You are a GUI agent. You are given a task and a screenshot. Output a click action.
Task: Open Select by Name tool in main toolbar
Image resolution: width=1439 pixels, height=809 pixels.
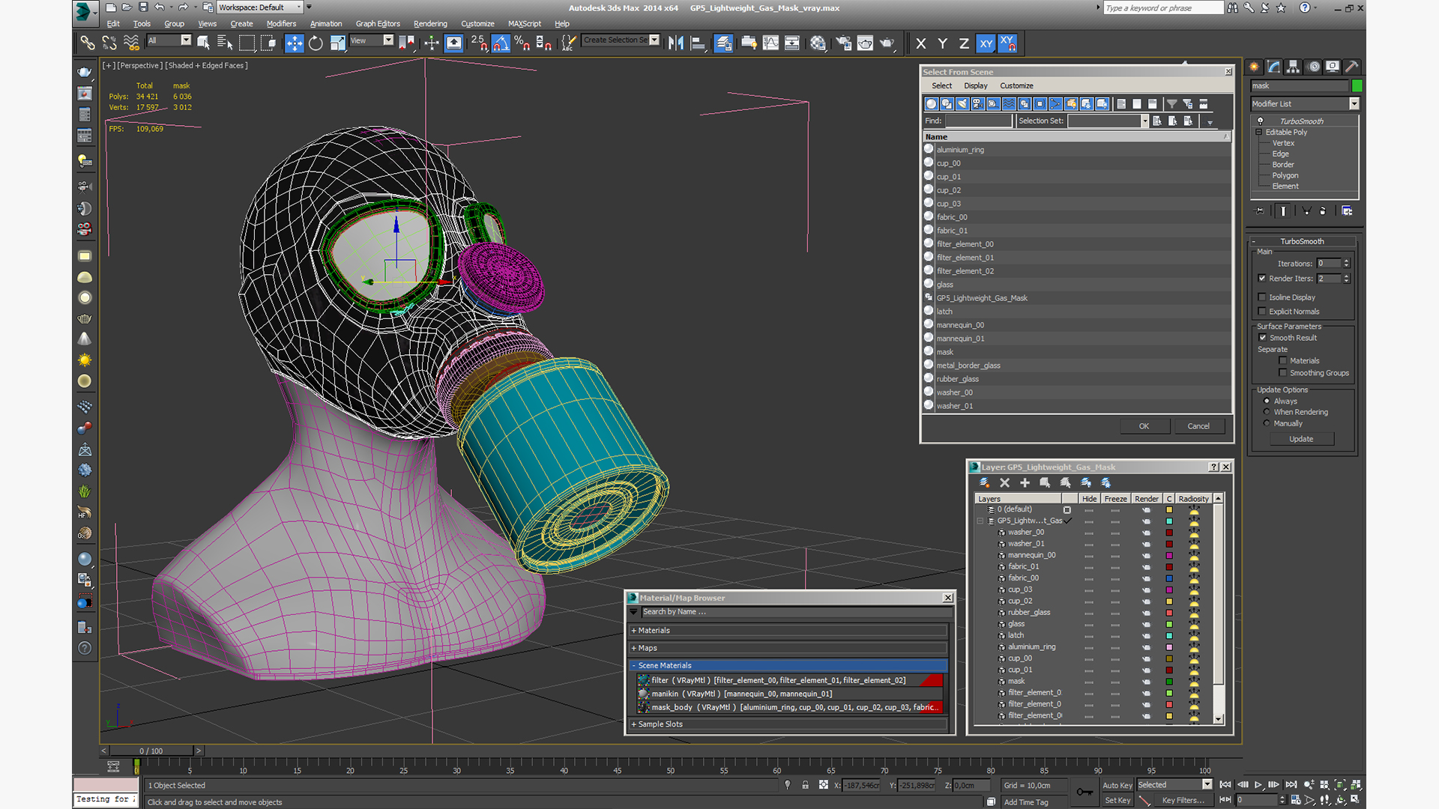point(224,43)
